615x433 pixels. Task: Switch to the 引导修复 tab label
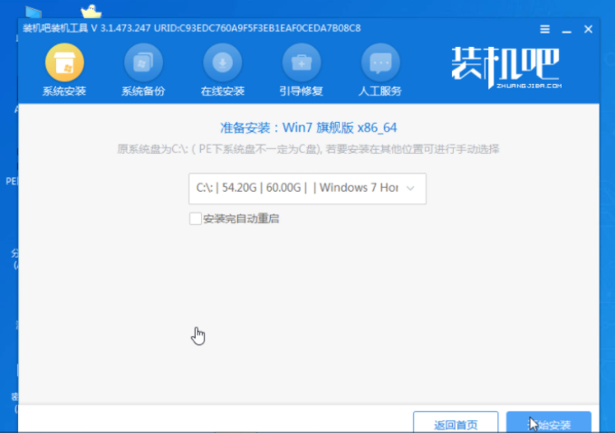pos(302,91)
